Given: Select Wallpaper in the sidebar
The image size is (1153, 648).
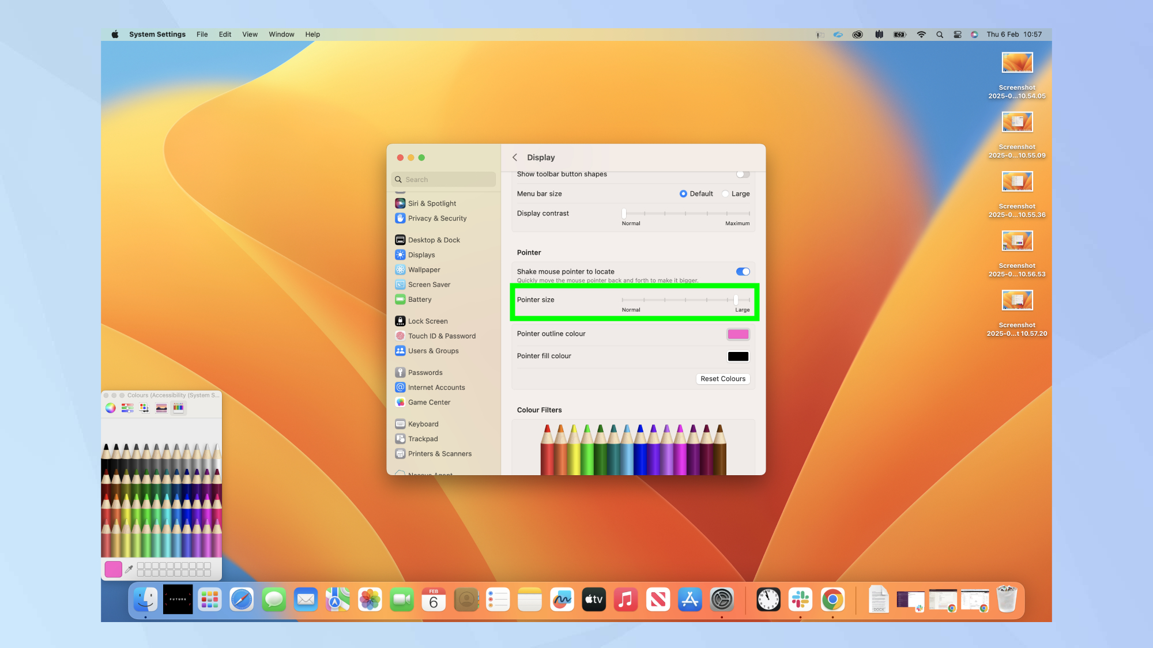Looking at the screenshot, I should 424,270.
